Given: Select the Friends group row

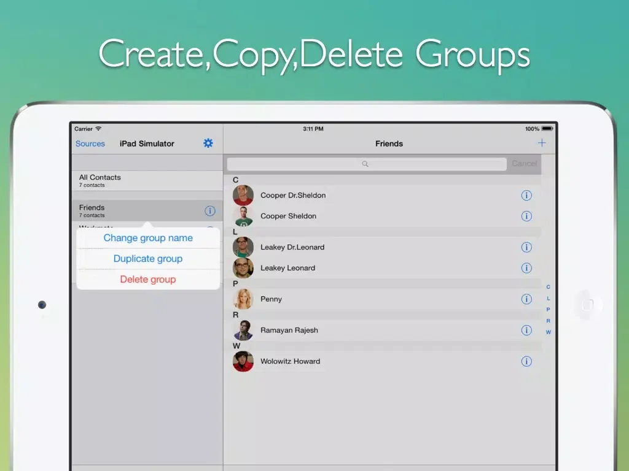Looking at the screenshot, I should [x=147, y=211].
